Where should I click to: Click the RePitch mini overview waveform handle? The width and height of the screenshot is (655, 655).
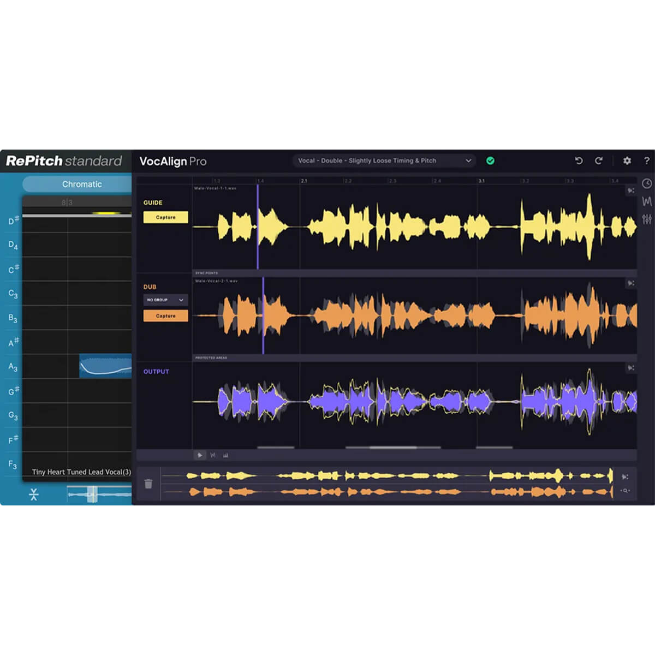[x=92, y=495]
